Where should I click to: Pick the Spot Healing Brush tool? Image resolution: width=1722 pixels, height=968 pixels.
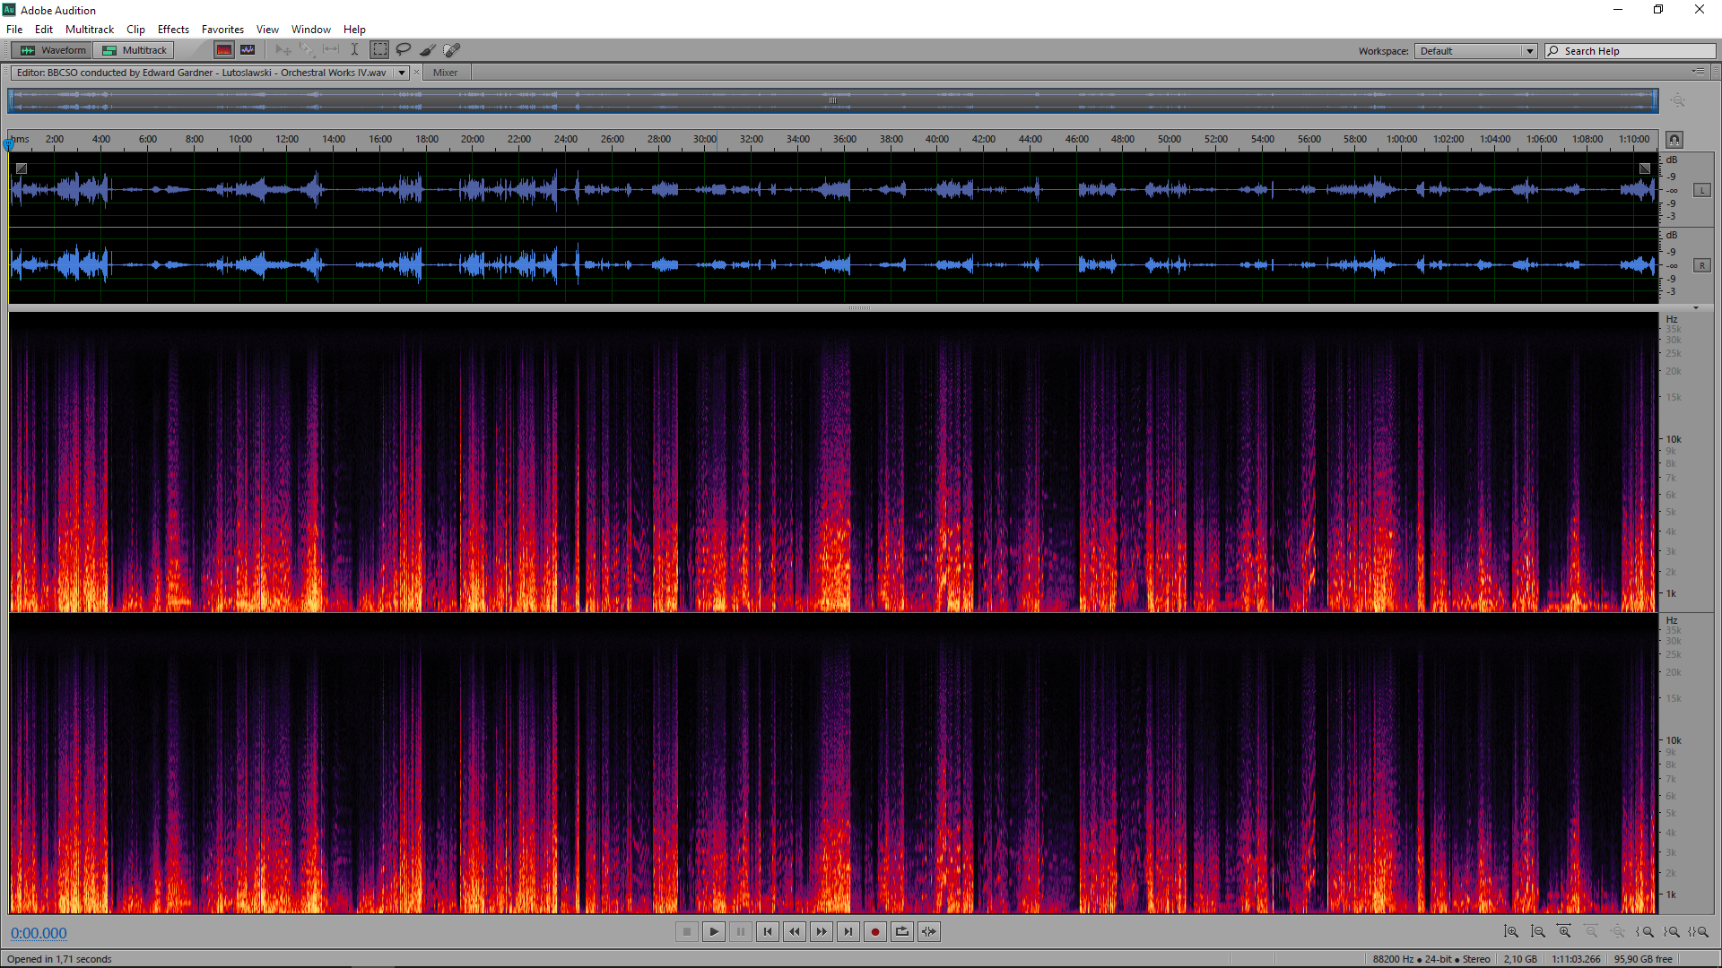pyautogui.click(x=452, y=50)
